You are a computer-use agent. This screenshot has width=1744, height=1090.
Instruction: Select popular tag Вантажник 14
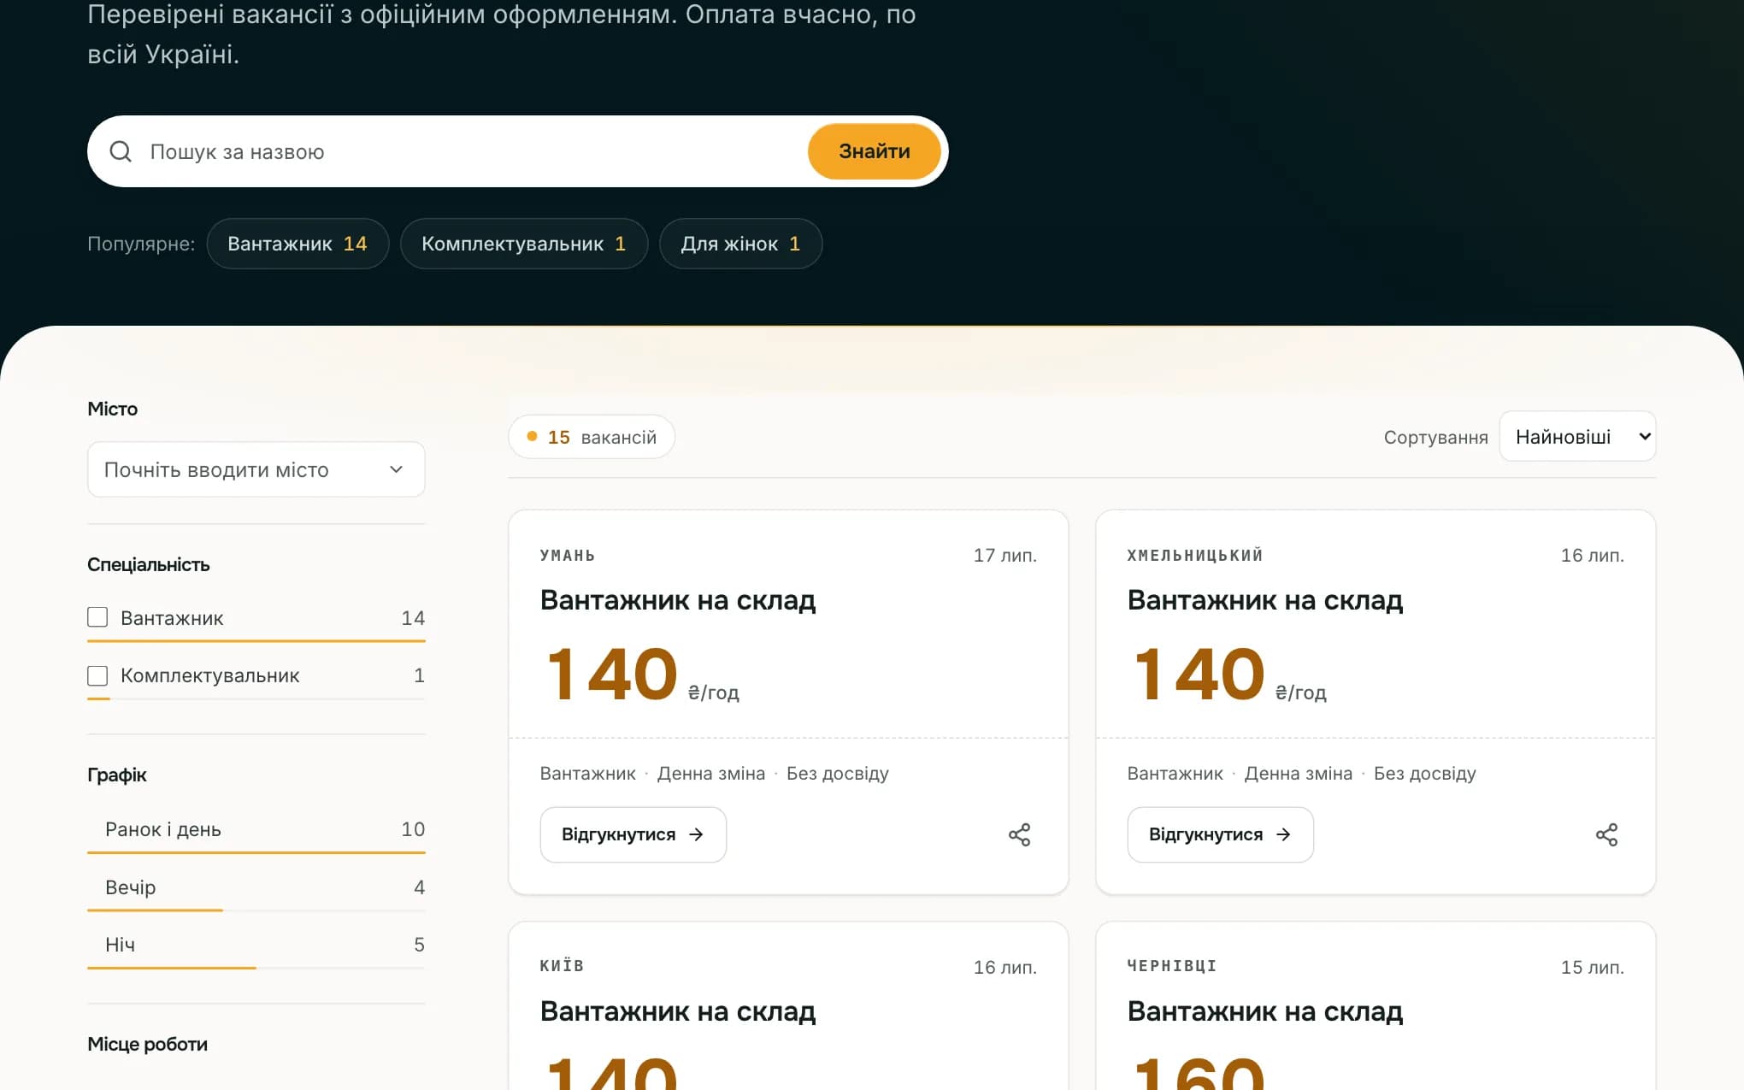[298, 244]
